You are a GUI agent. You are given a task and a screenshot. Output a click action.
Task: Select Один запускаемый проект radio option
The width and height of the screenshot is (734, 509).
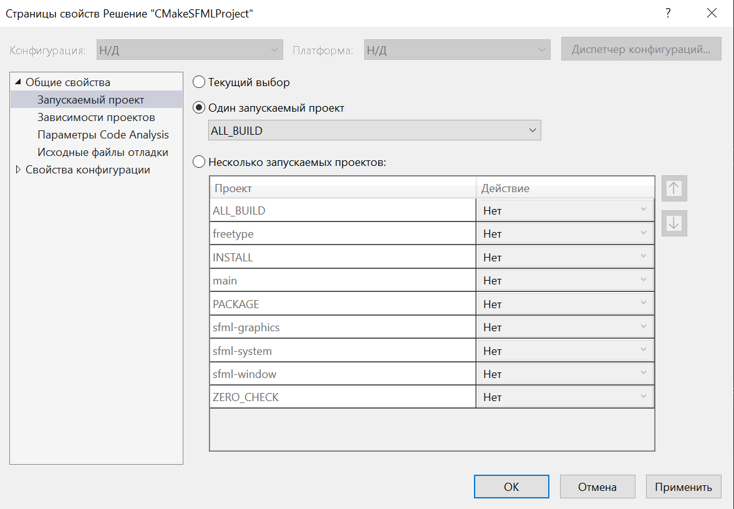pyautogui.click(x=199, y=108)
